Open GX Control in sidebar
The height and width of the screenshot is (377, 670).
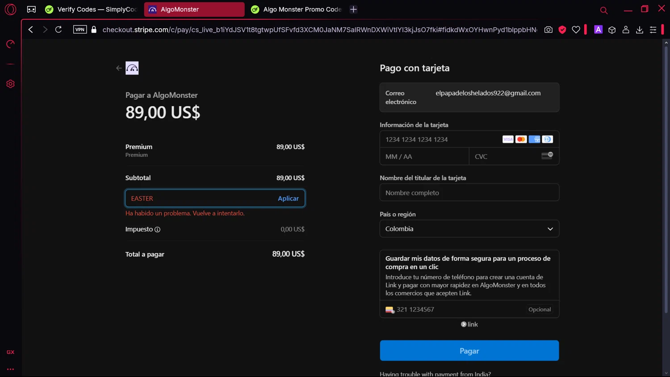click(10, 44)
